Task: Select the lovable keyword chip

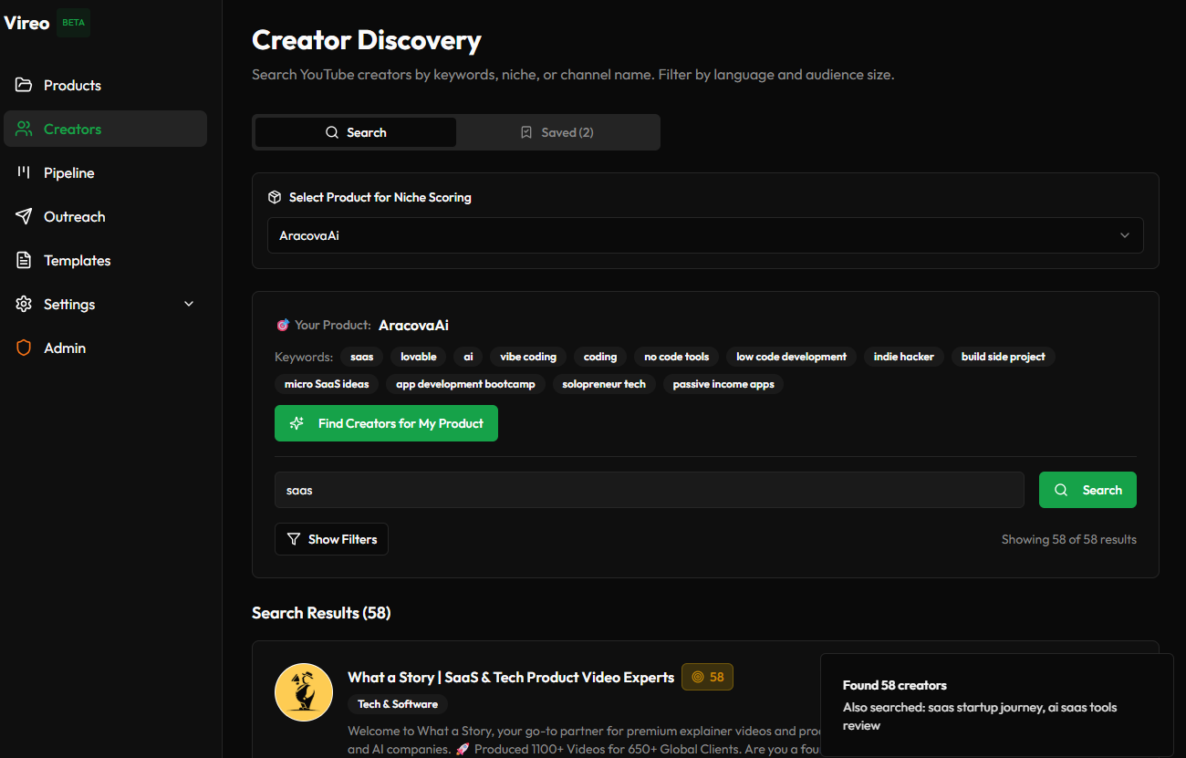Action: point(418,357)
